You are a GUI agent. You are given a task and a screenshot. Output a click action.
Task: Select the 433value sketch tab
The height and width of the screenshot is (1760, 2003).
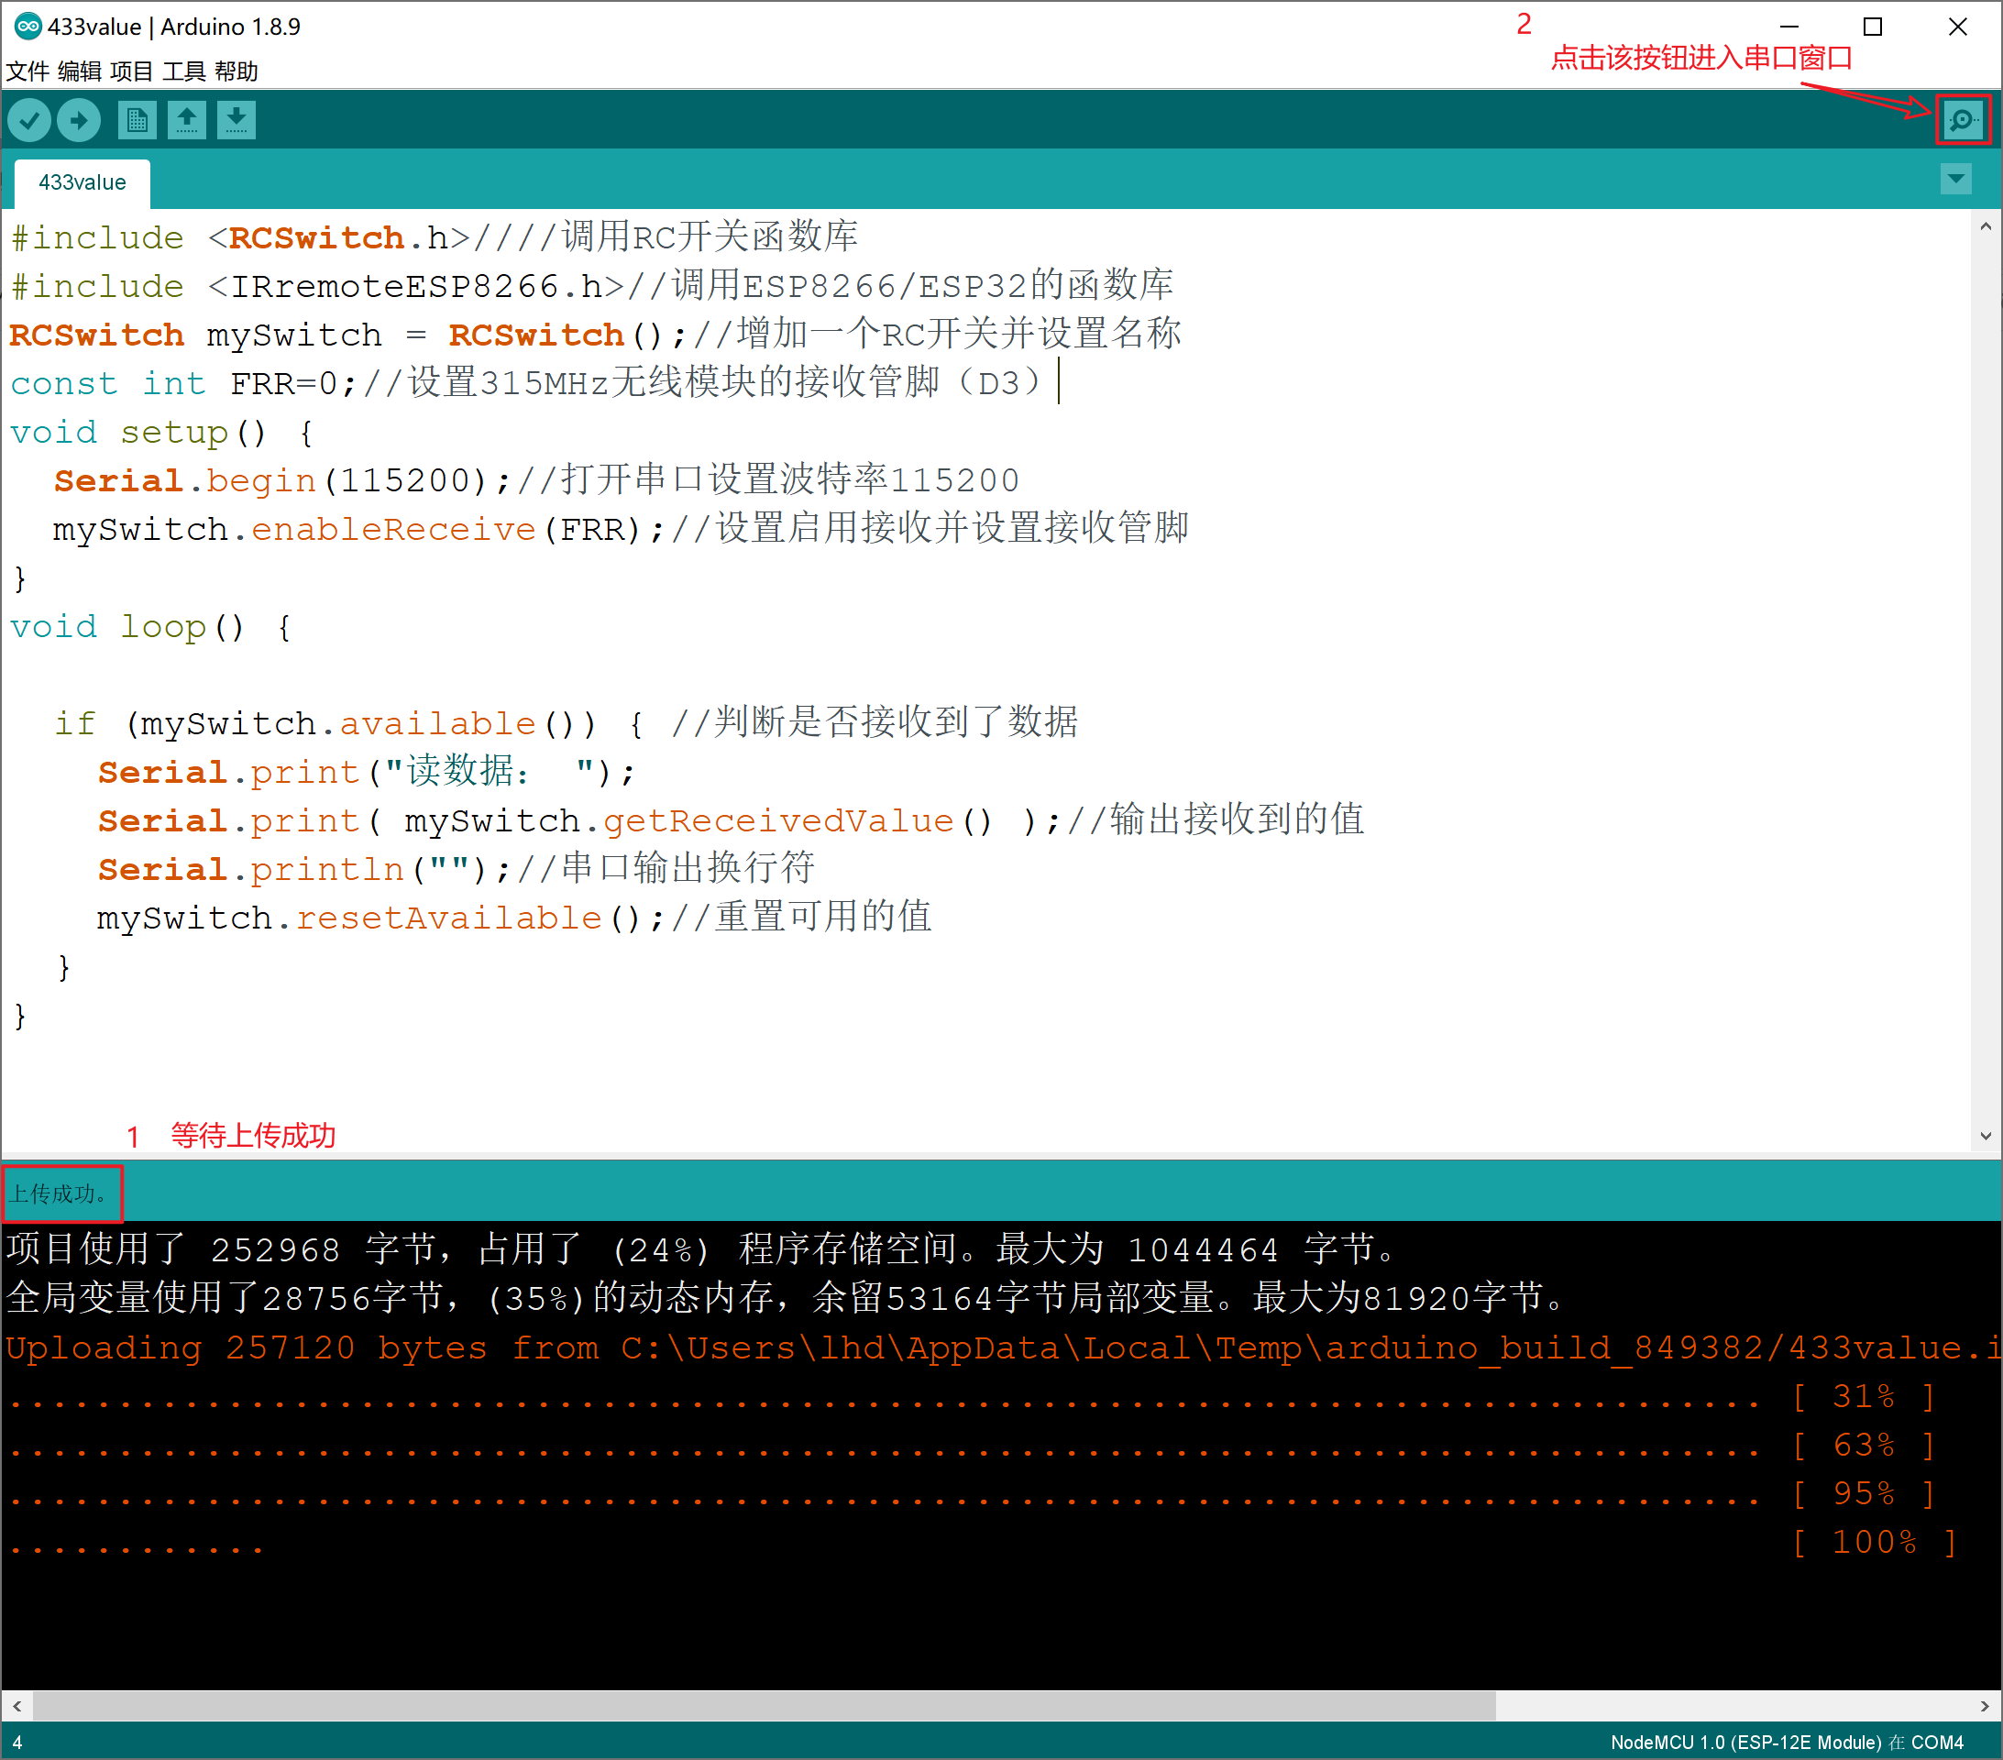[83, 183]
